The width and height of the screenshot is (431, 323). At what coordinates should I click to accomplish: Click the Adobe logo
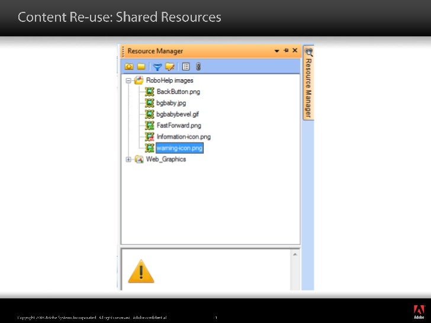[x=419, y=312]
